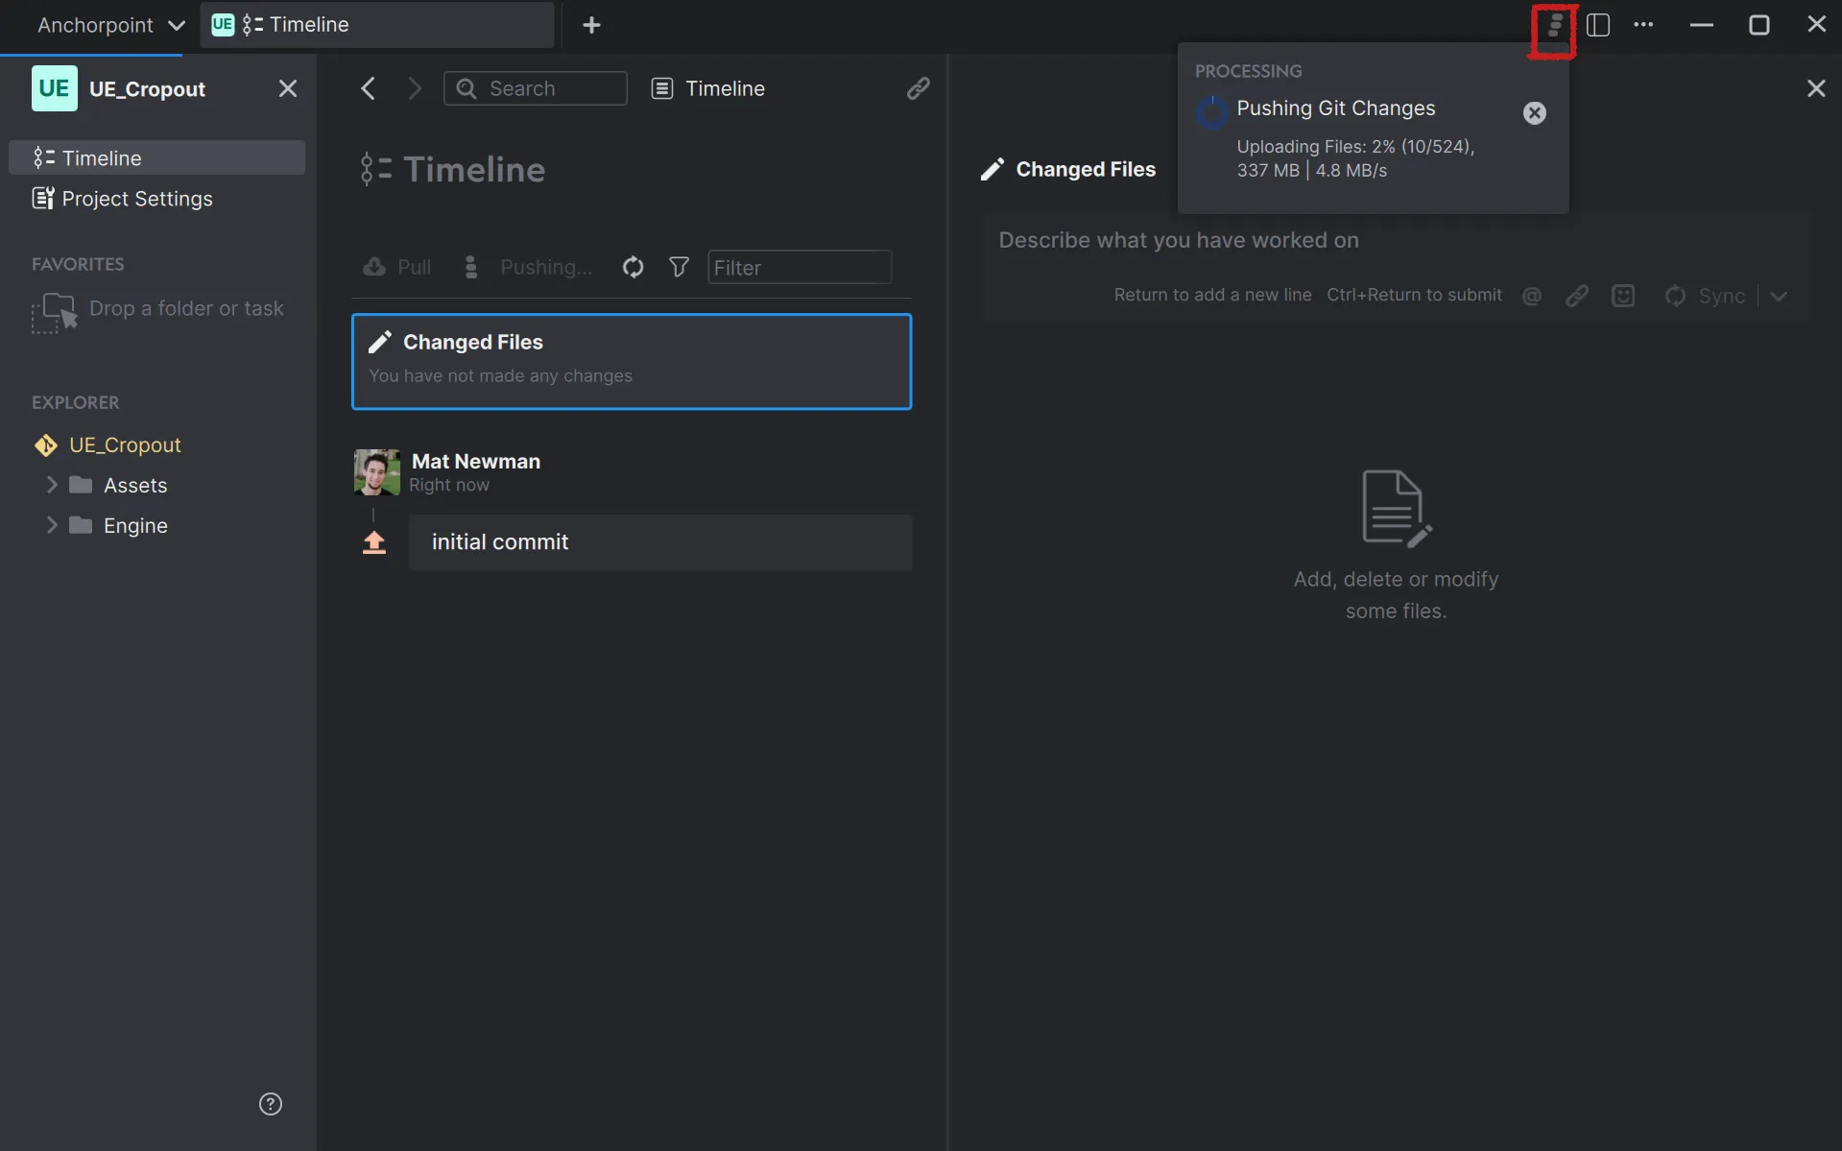Toggle the sidebar panel icon
Screen dimensions: 1842x1151
[x=1598, y=26]
